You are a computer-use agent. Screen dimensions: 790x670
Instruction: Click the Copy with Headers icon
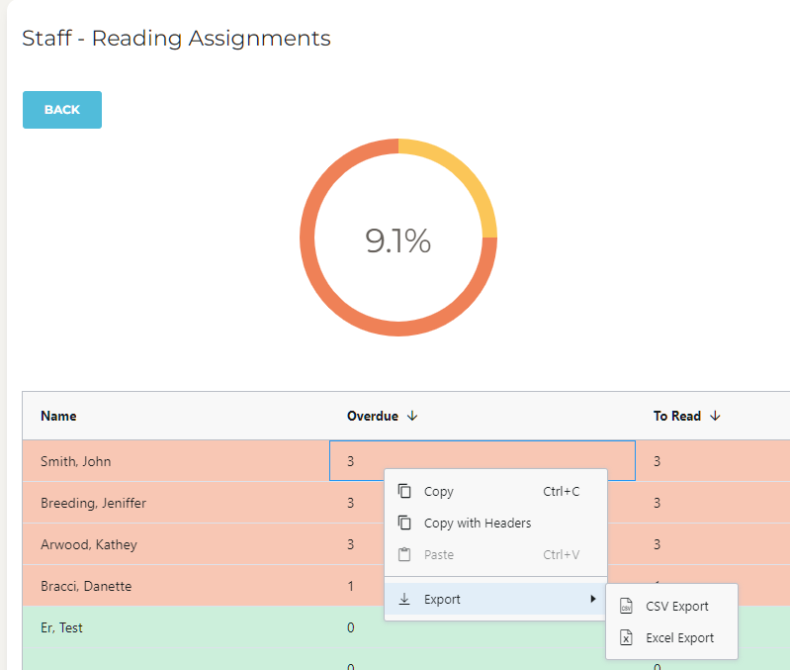tap(404, 523)
